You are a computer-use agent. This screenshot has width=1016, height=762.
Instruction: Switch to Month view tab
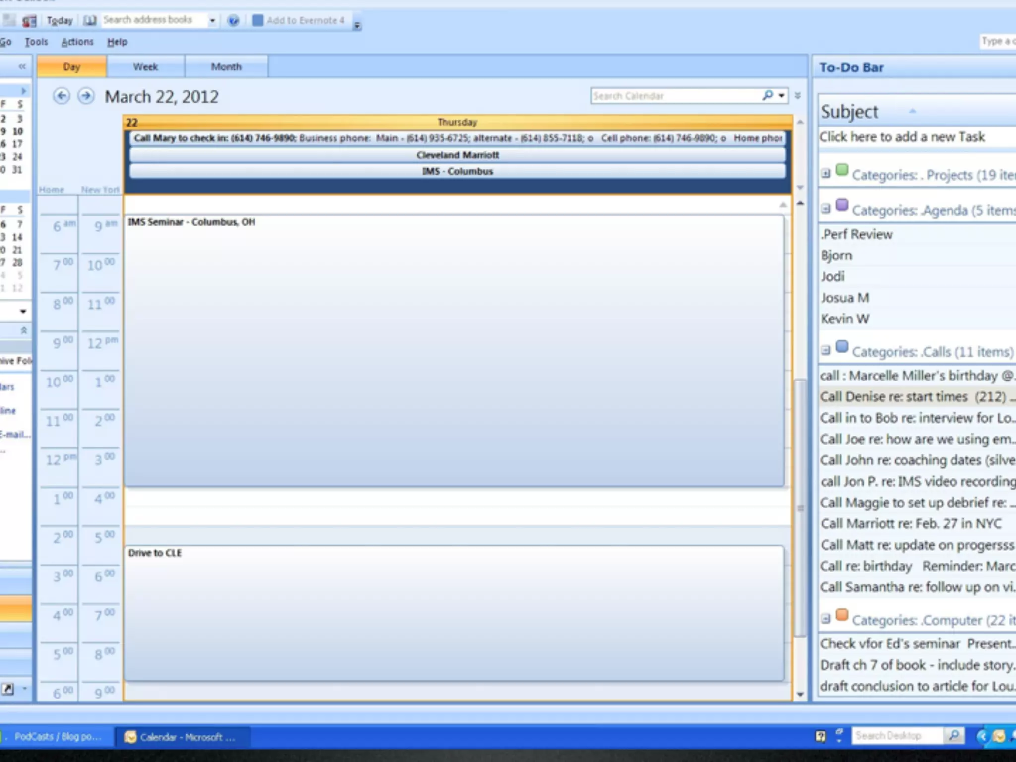click(x=226, y=66)
